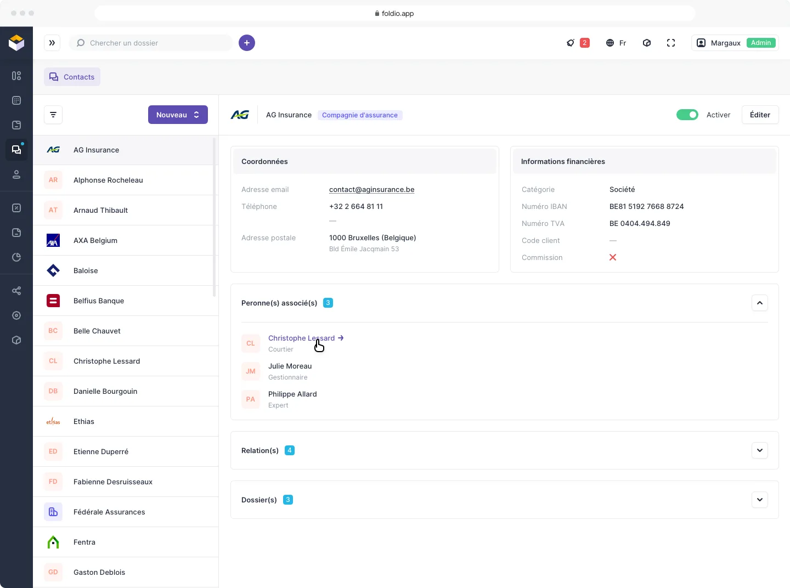Open the calendar icon in the sidebar

click(16, 100)
